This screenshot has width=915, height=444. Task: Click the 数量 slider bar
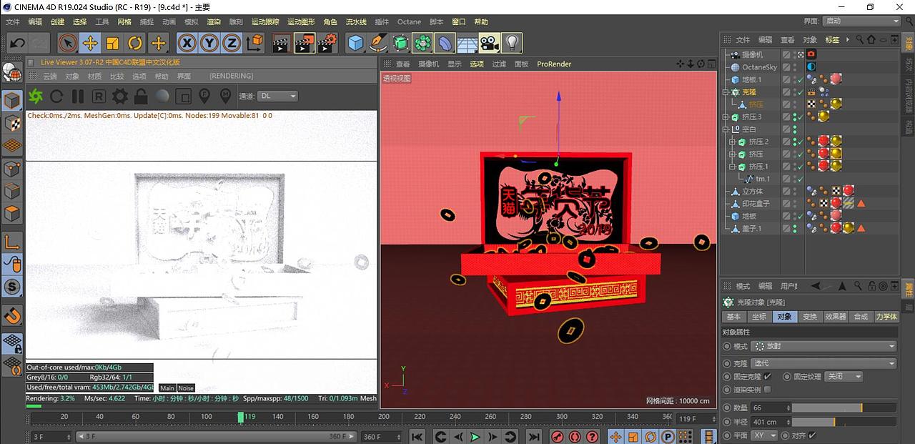pyautogui.click(x=844, y=407)
